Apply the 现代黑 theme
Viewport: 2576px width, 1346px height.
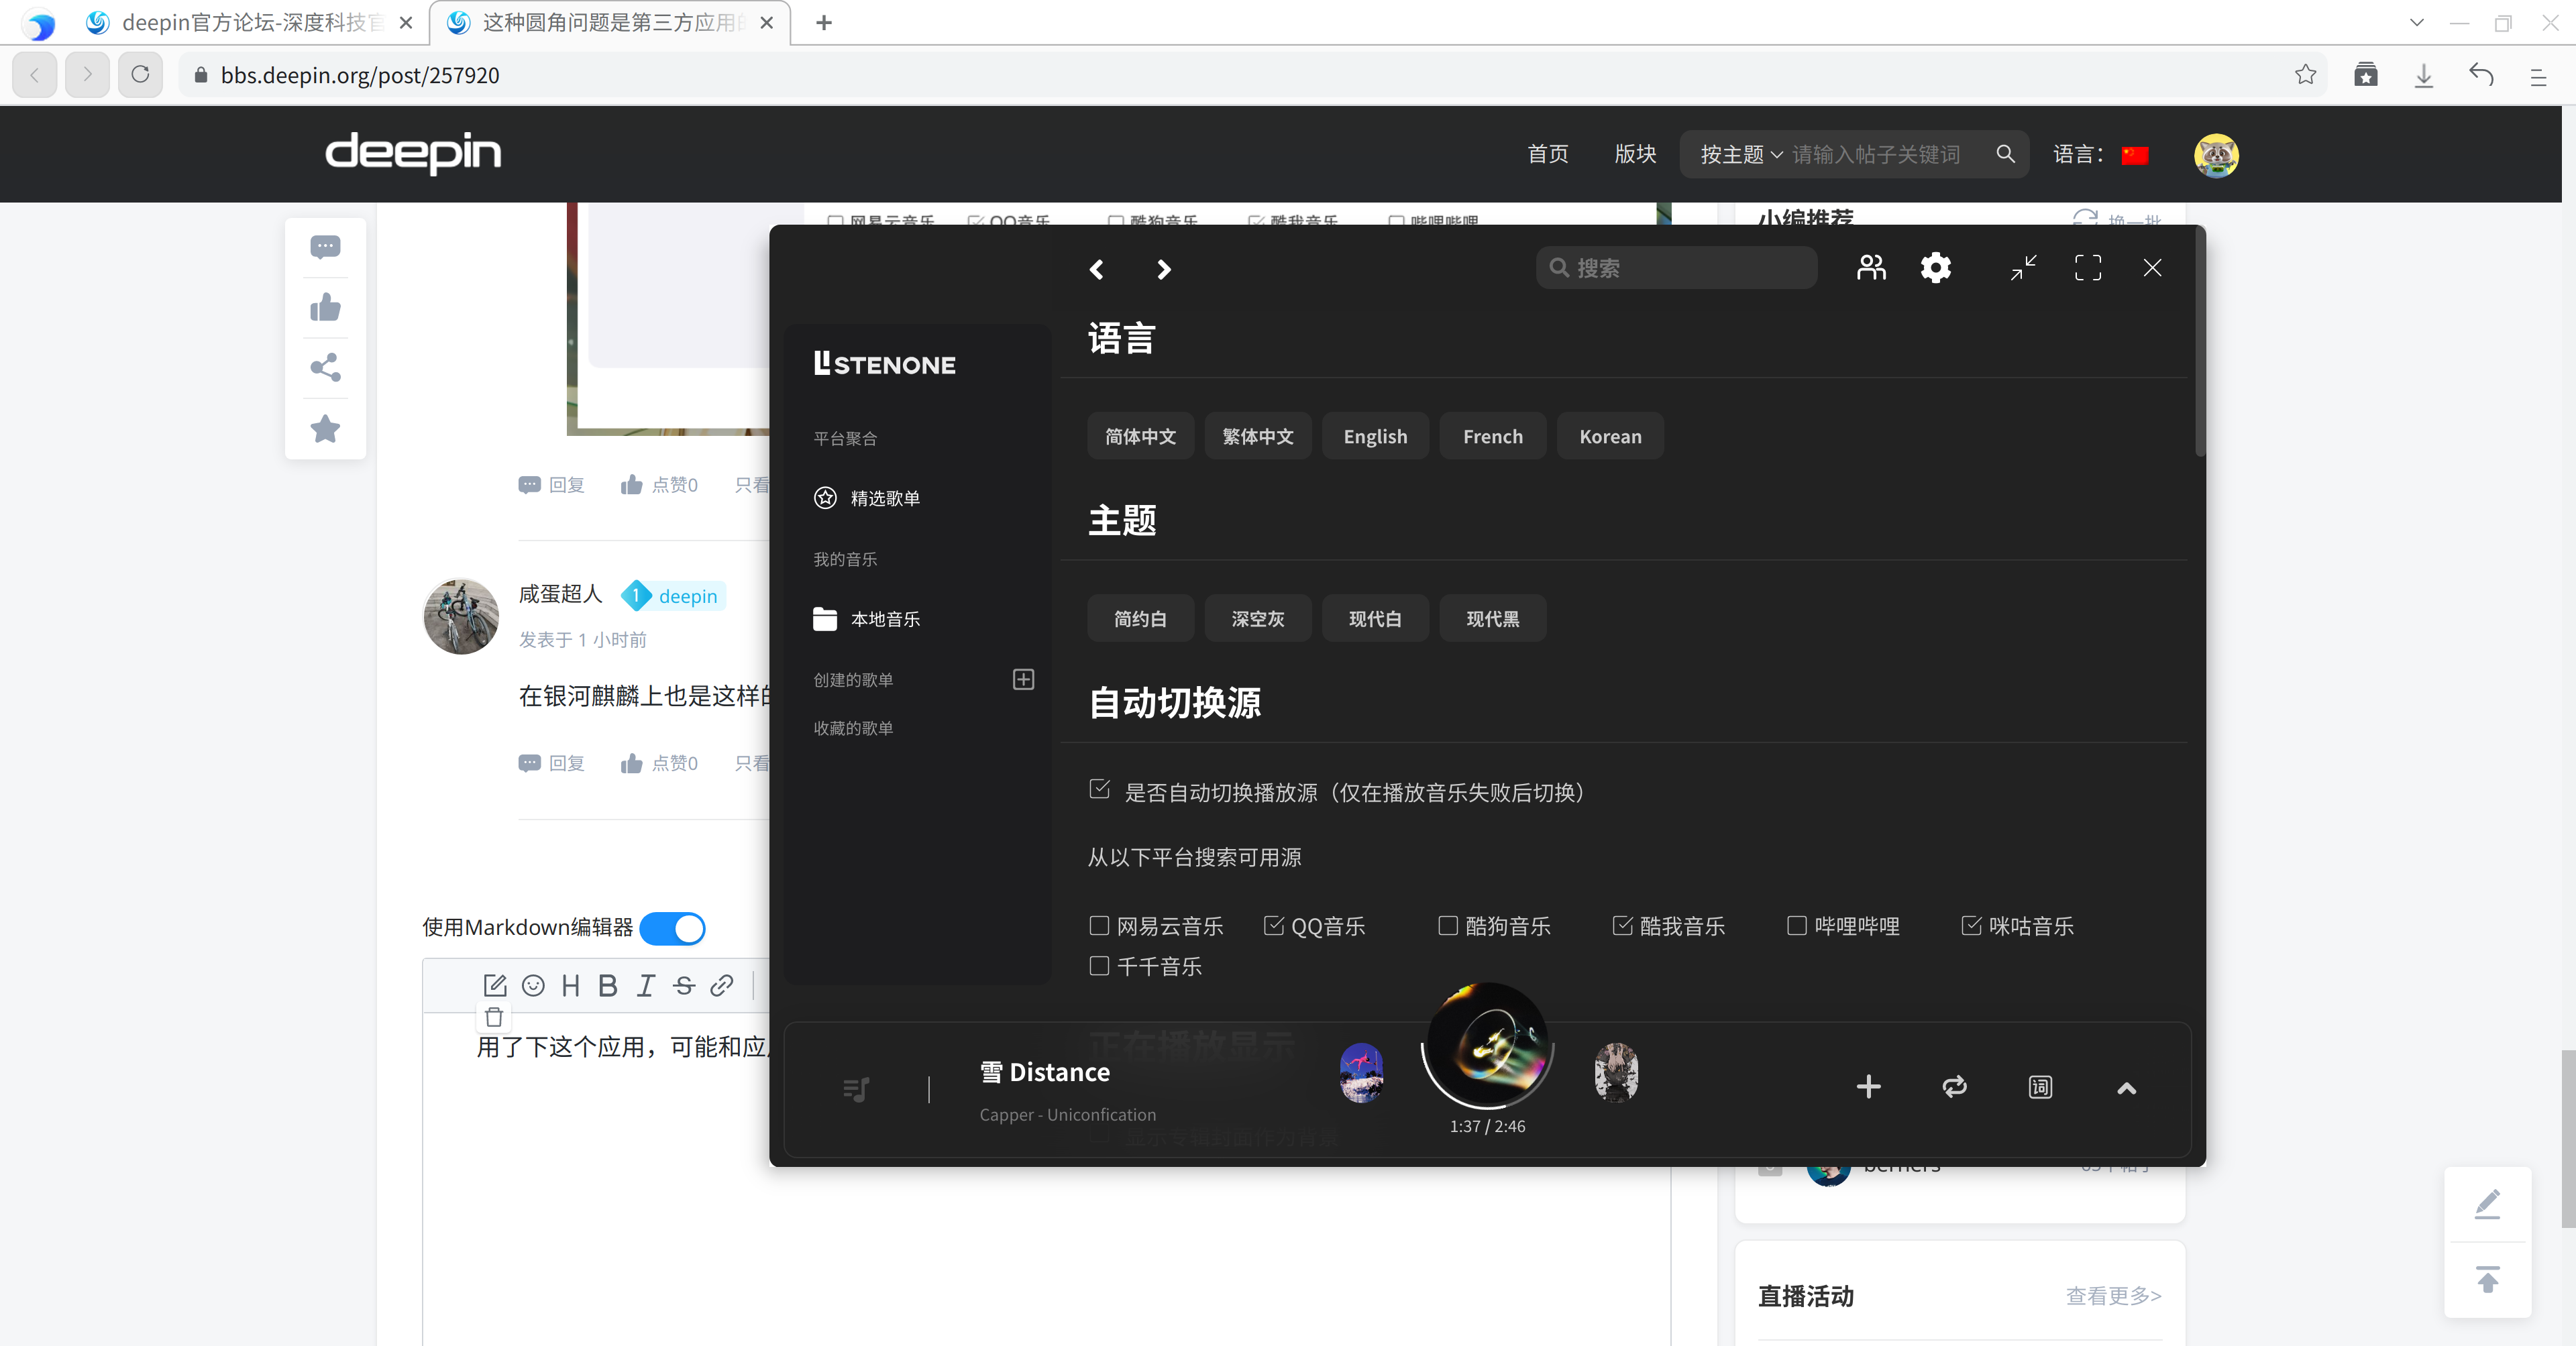click(1492, 619)
